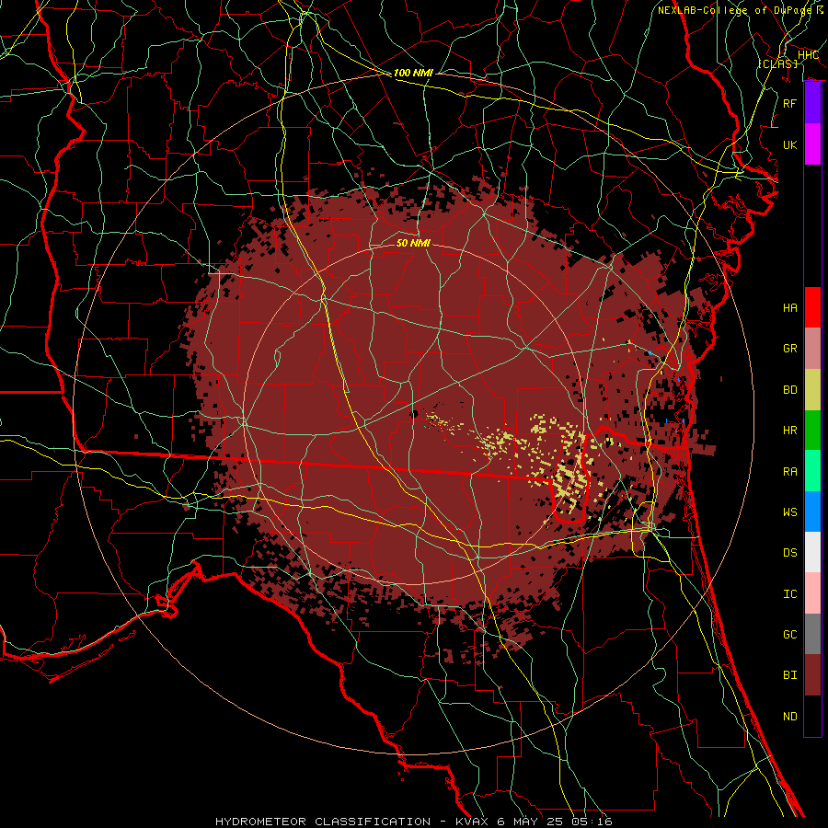Click the BD legend label text
This screenshot has height=828, width=828.
(790, 390)
